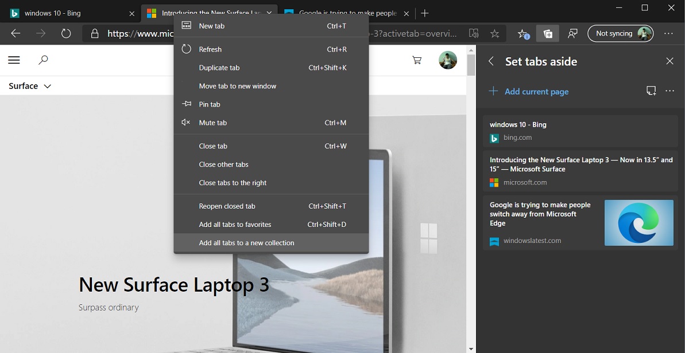
Task: Click the shopping cart icon
Action: [x=417, y=60]
